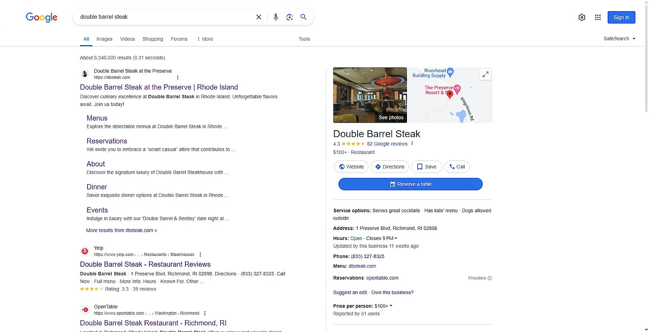Screen dimensions: 649x332
Task: Switch to the Shopping tab
Action: pyautogui.click(x=153, y=39)
